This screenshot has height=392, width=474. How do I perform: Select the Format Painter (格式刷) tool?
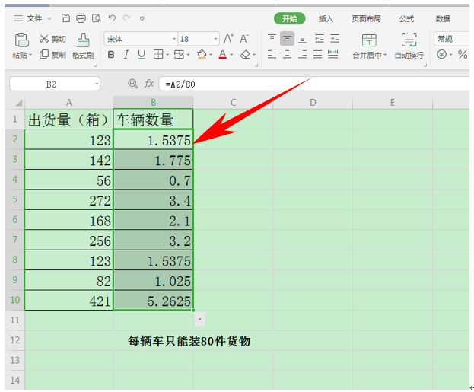tap(83, 46)
